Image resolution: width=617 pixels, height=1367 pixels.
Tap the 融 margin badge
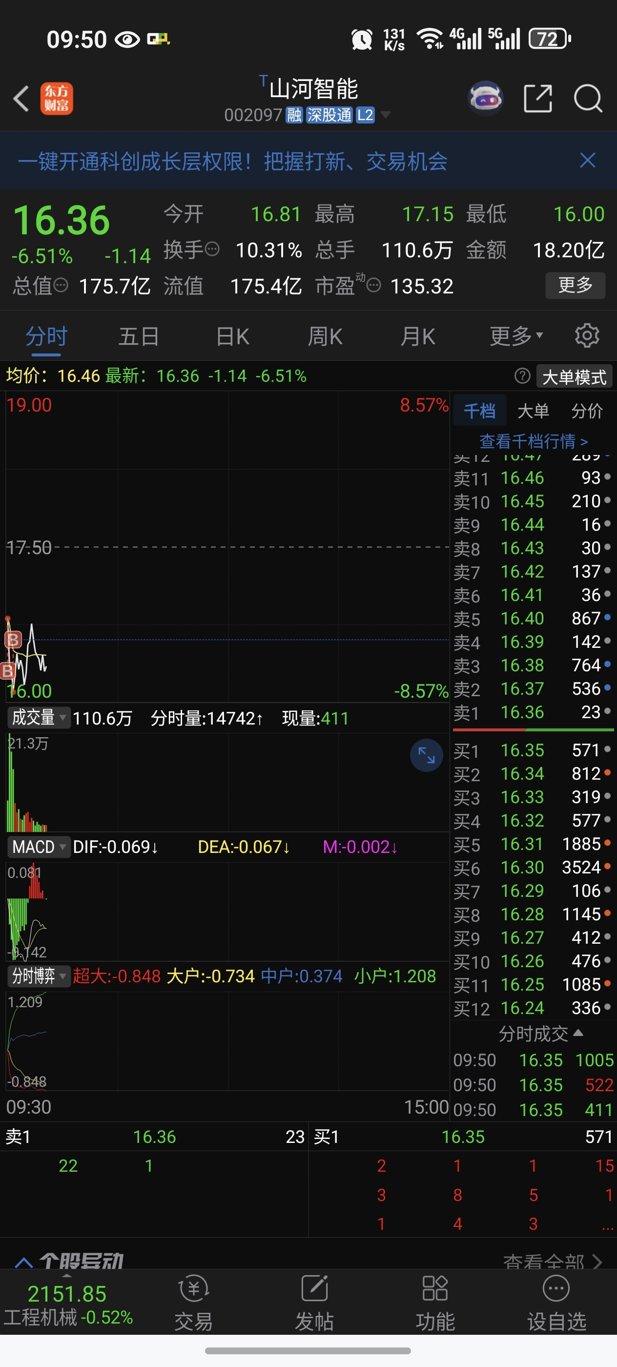point(294,115)
